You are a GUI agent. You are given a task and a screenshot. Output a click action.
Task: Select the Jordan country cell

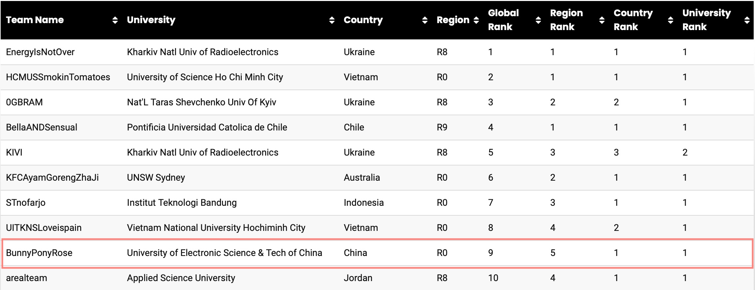[358, 278]
